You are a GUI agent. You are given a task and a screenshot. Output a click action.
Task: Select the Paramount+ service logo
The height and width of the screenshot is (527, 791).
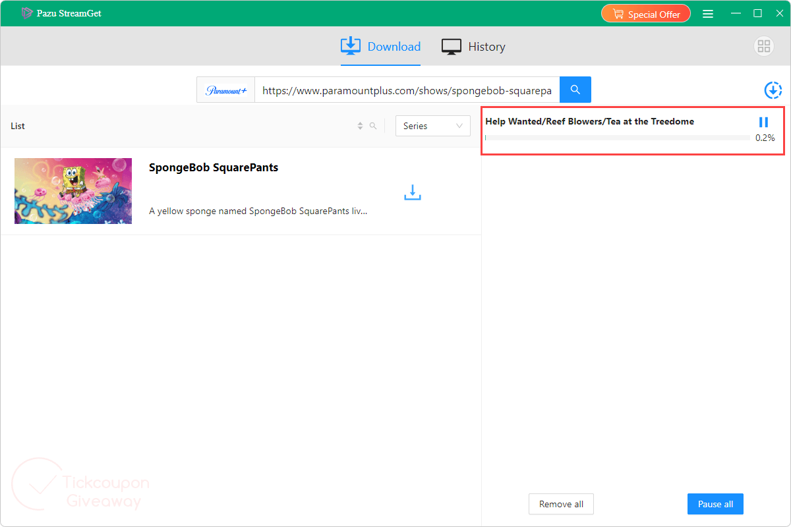(226, 90)
